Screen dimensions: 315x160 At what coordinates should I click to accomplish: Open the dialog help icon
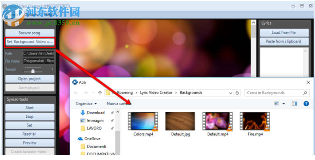306,103
